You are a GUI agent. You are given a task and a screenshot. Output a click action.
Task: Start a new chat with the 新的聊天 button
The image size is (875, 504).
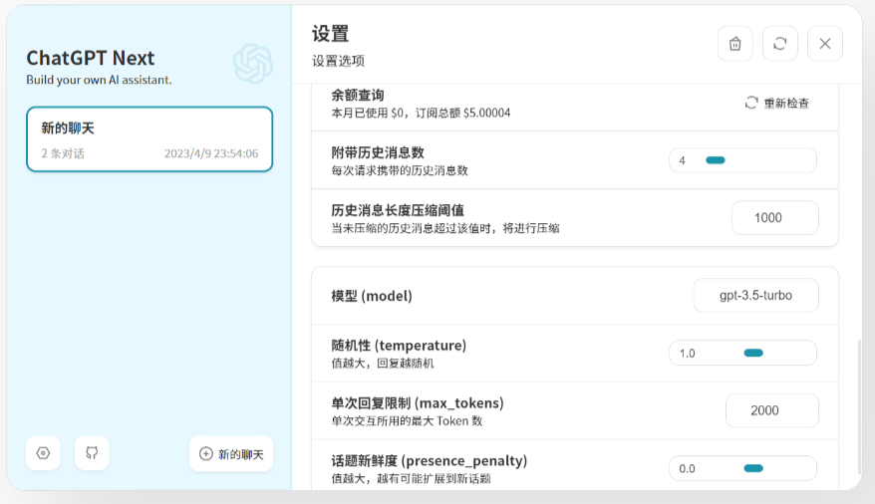(x=231, y=453)
